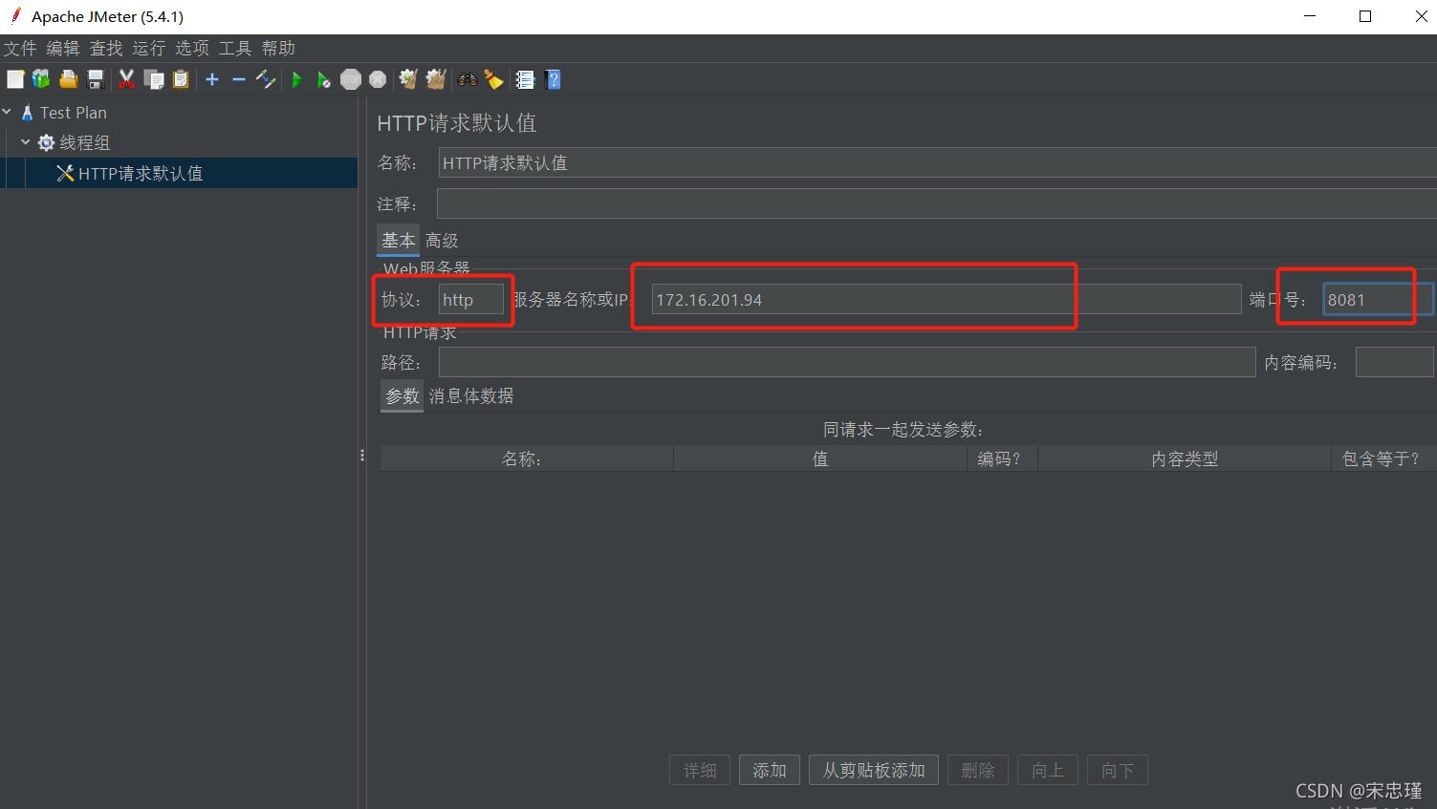Open the function helper dialog
1437x809 pixels.
click(525, 79)
